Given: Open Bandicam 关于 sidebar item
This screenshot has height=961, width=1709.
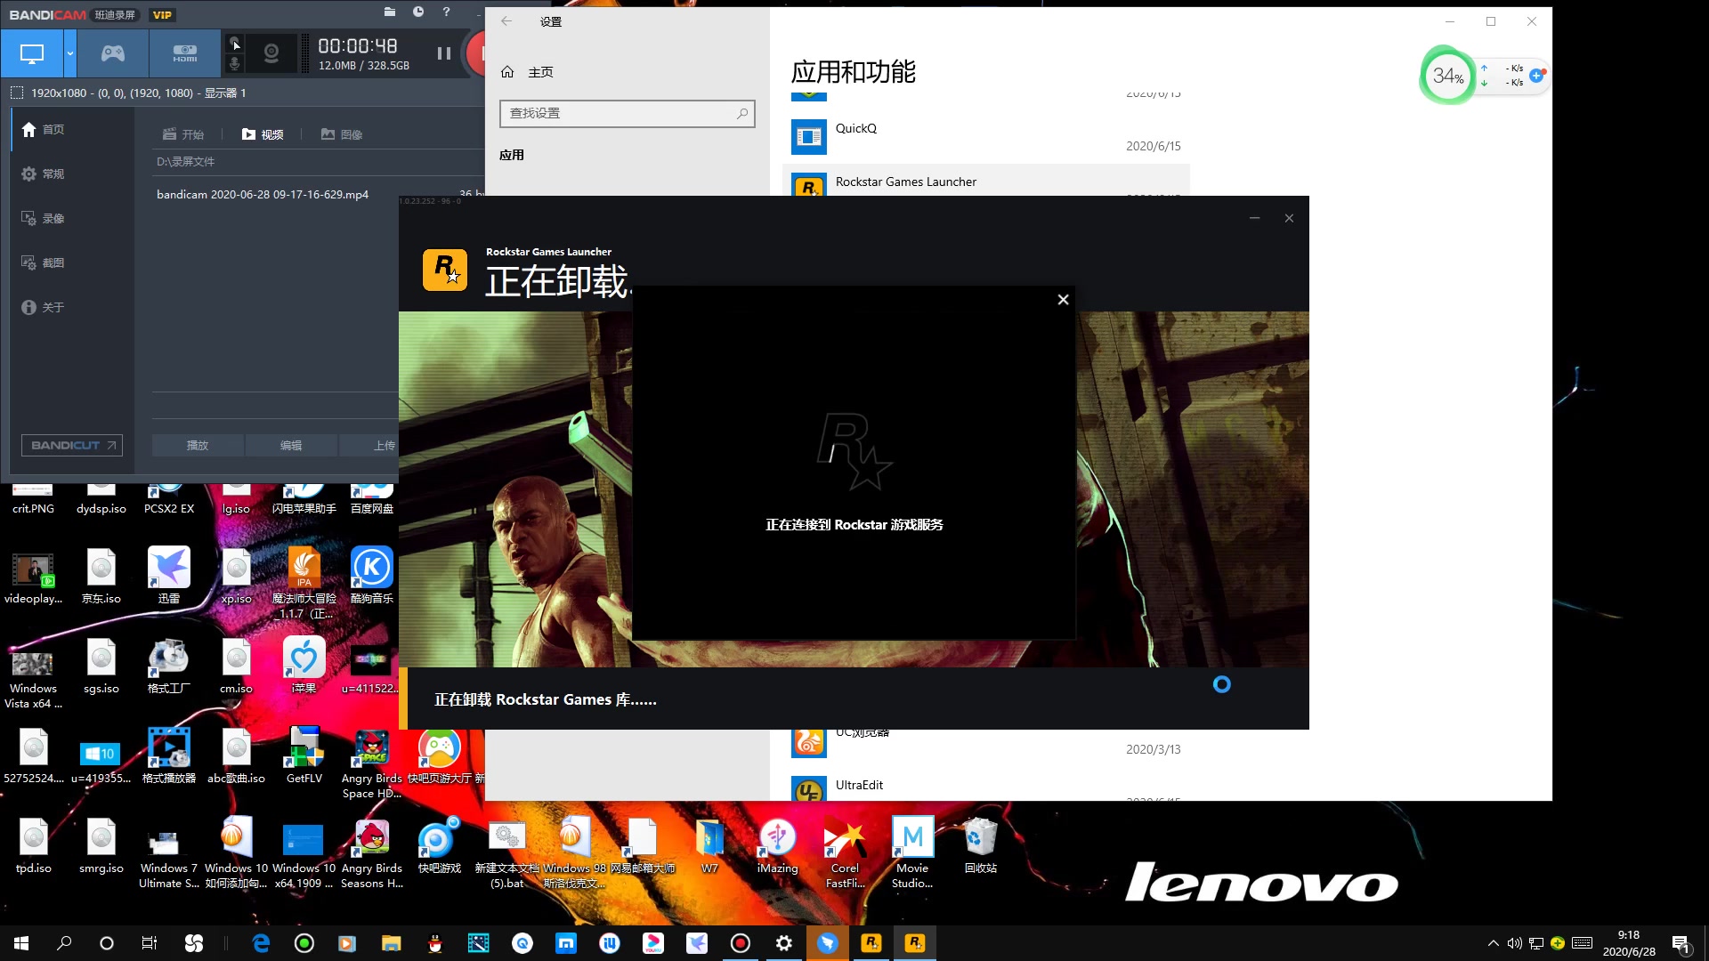Looking at the screenshot, I should (72, 308).
